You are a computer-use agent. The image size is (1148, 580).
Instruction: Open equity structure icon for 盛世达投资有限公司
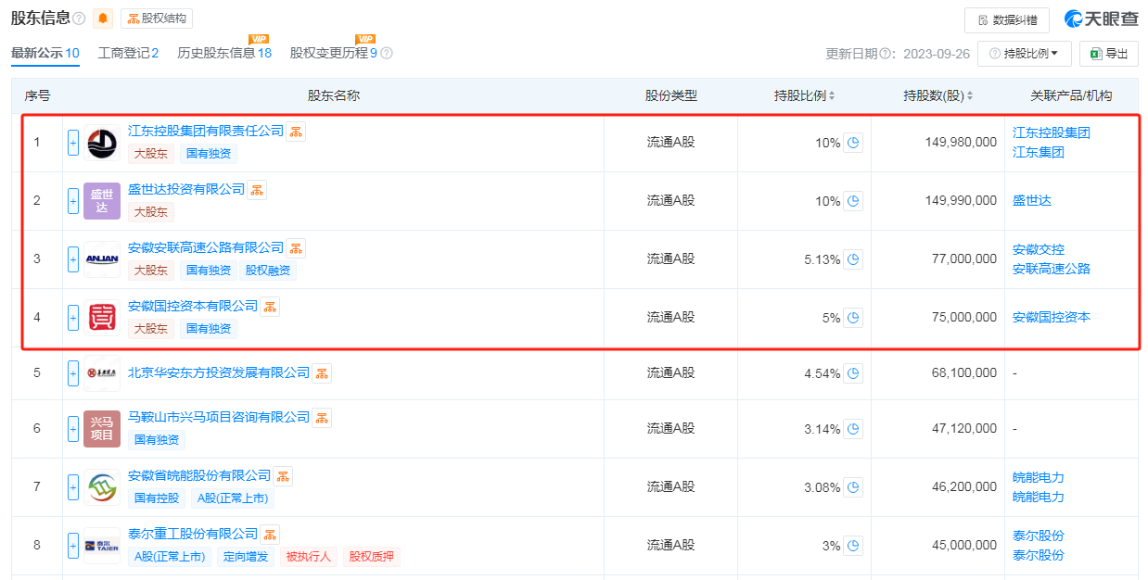click(257, 190)
